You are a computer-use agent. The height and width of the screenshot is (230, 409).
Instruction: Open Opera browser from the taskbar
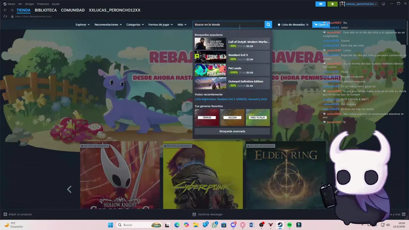coord(243,225)
